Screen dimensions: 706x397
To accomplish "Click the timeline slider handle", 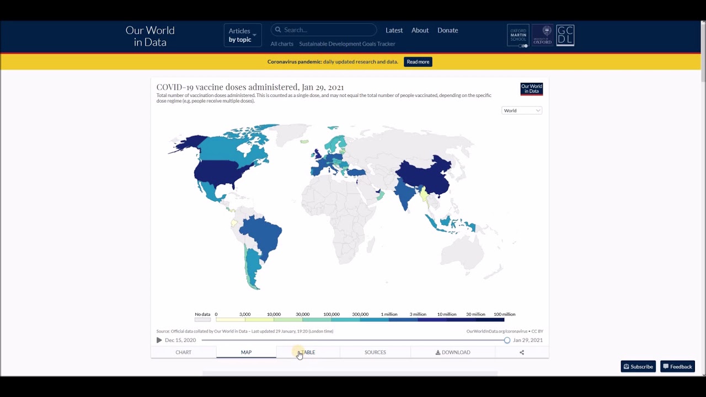I will (507, 340).
